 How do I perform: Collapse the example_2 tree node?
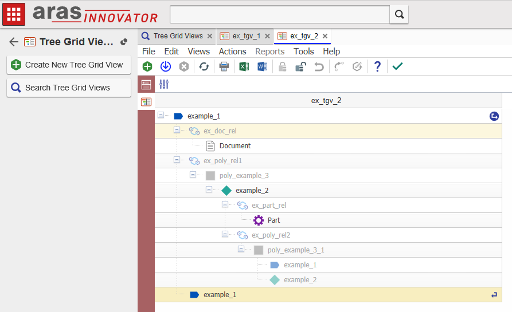[209, 190]
